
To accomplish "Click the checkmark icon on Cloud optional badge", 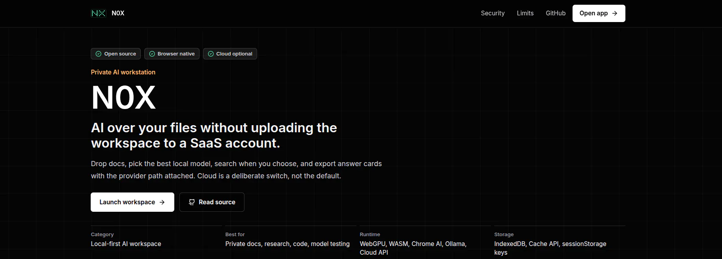I will click(x=211, y=54).
